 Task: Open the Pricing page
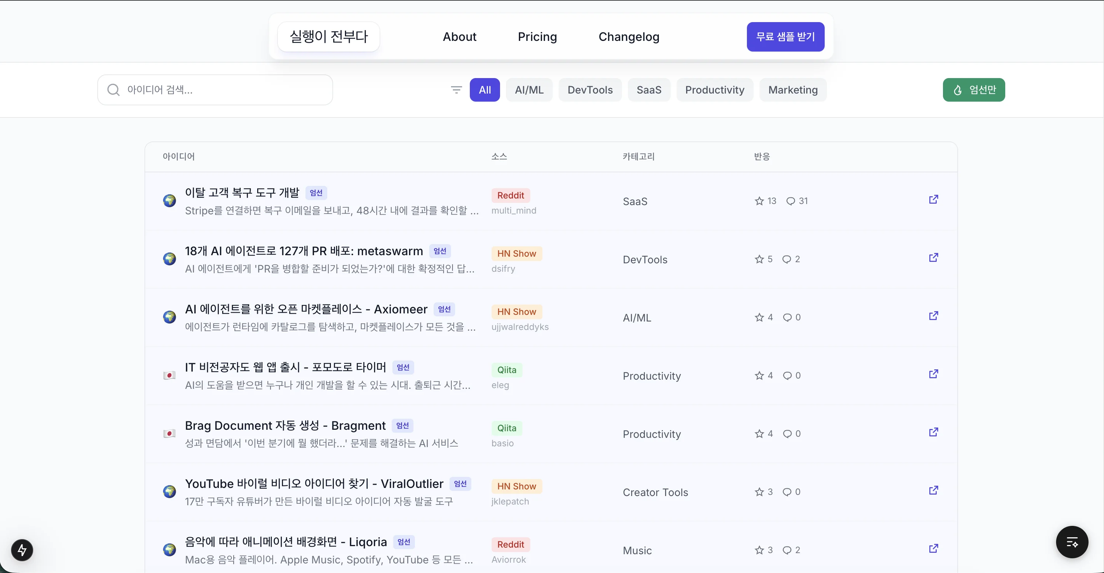pyautogui.click(x=537, y=37)
